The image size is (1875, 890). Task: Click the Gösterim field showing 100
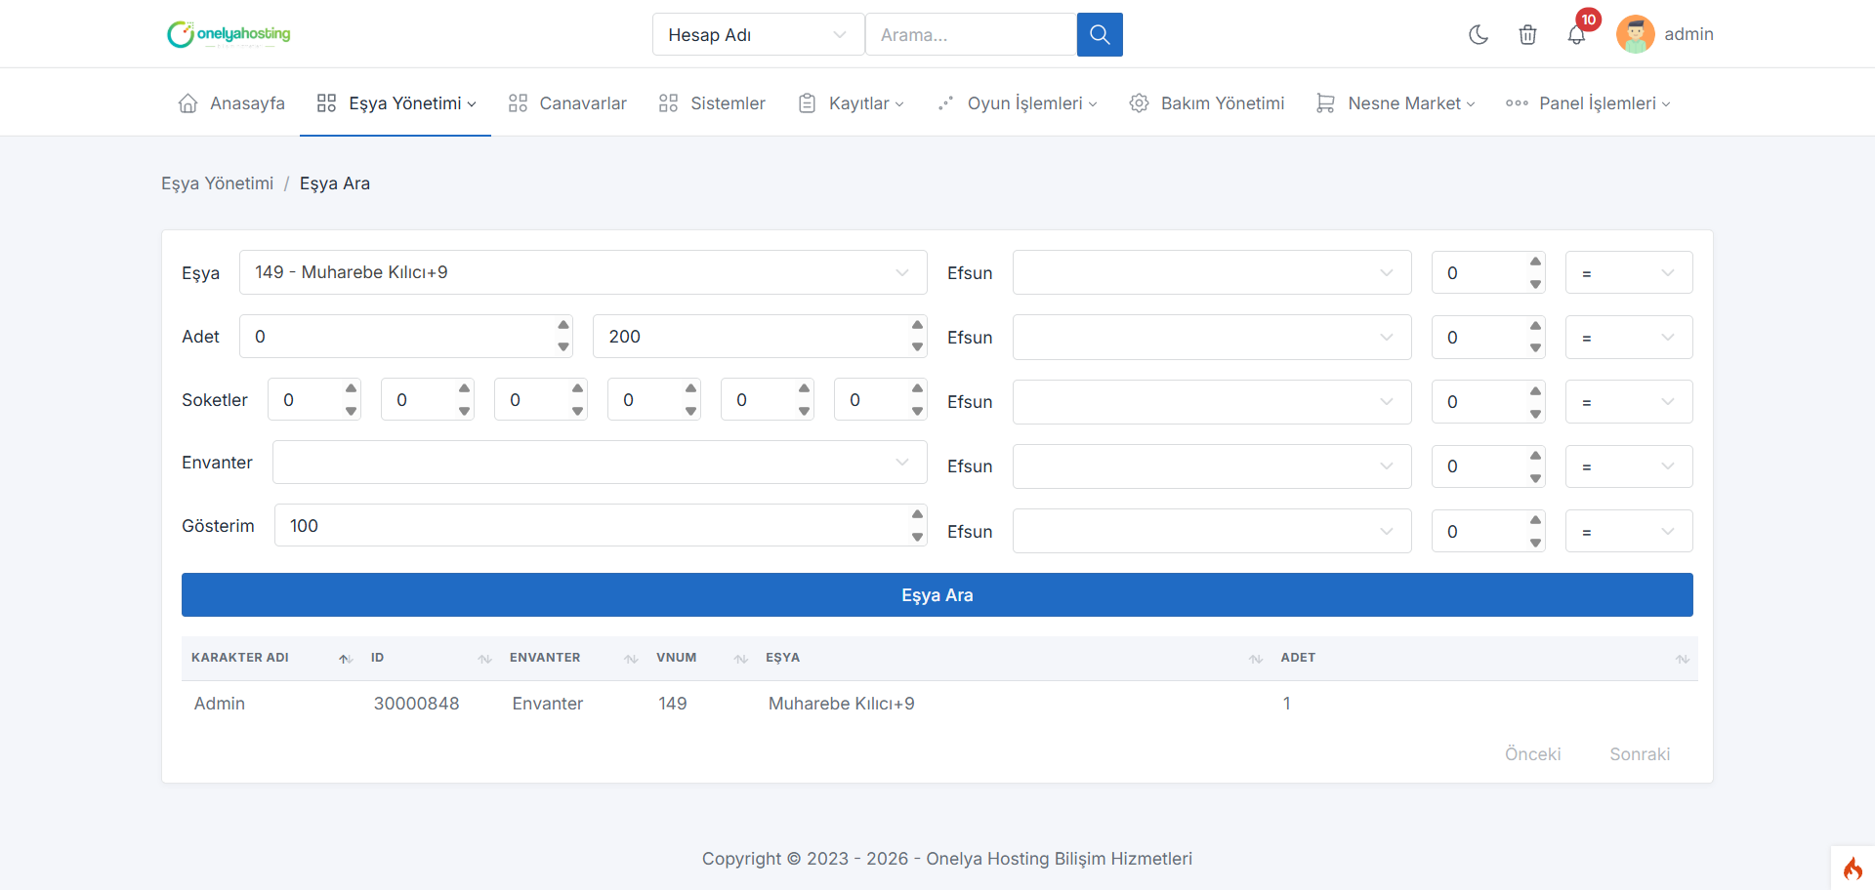(601, 526)
